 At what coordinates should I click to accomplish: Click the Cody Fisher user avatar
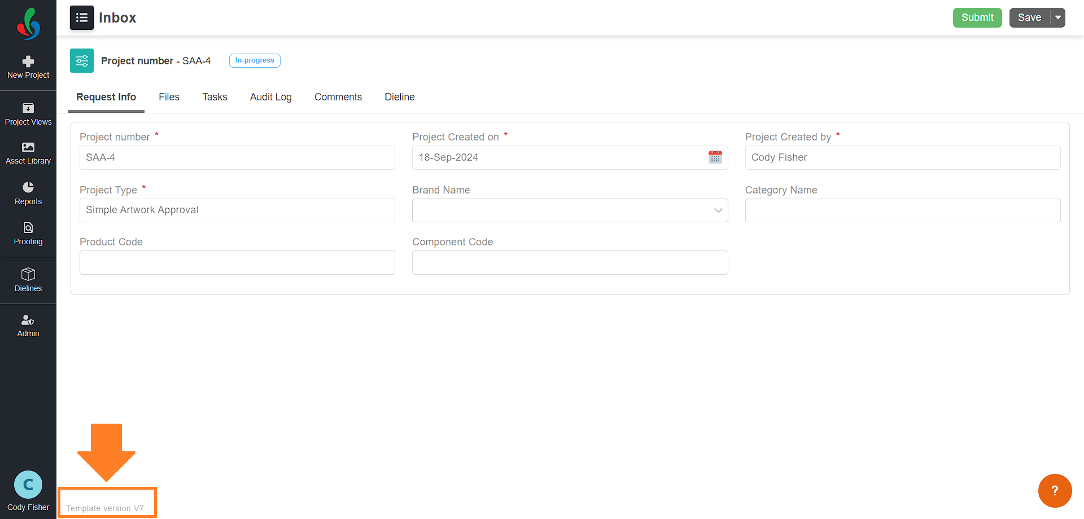(x=28, y=485)
